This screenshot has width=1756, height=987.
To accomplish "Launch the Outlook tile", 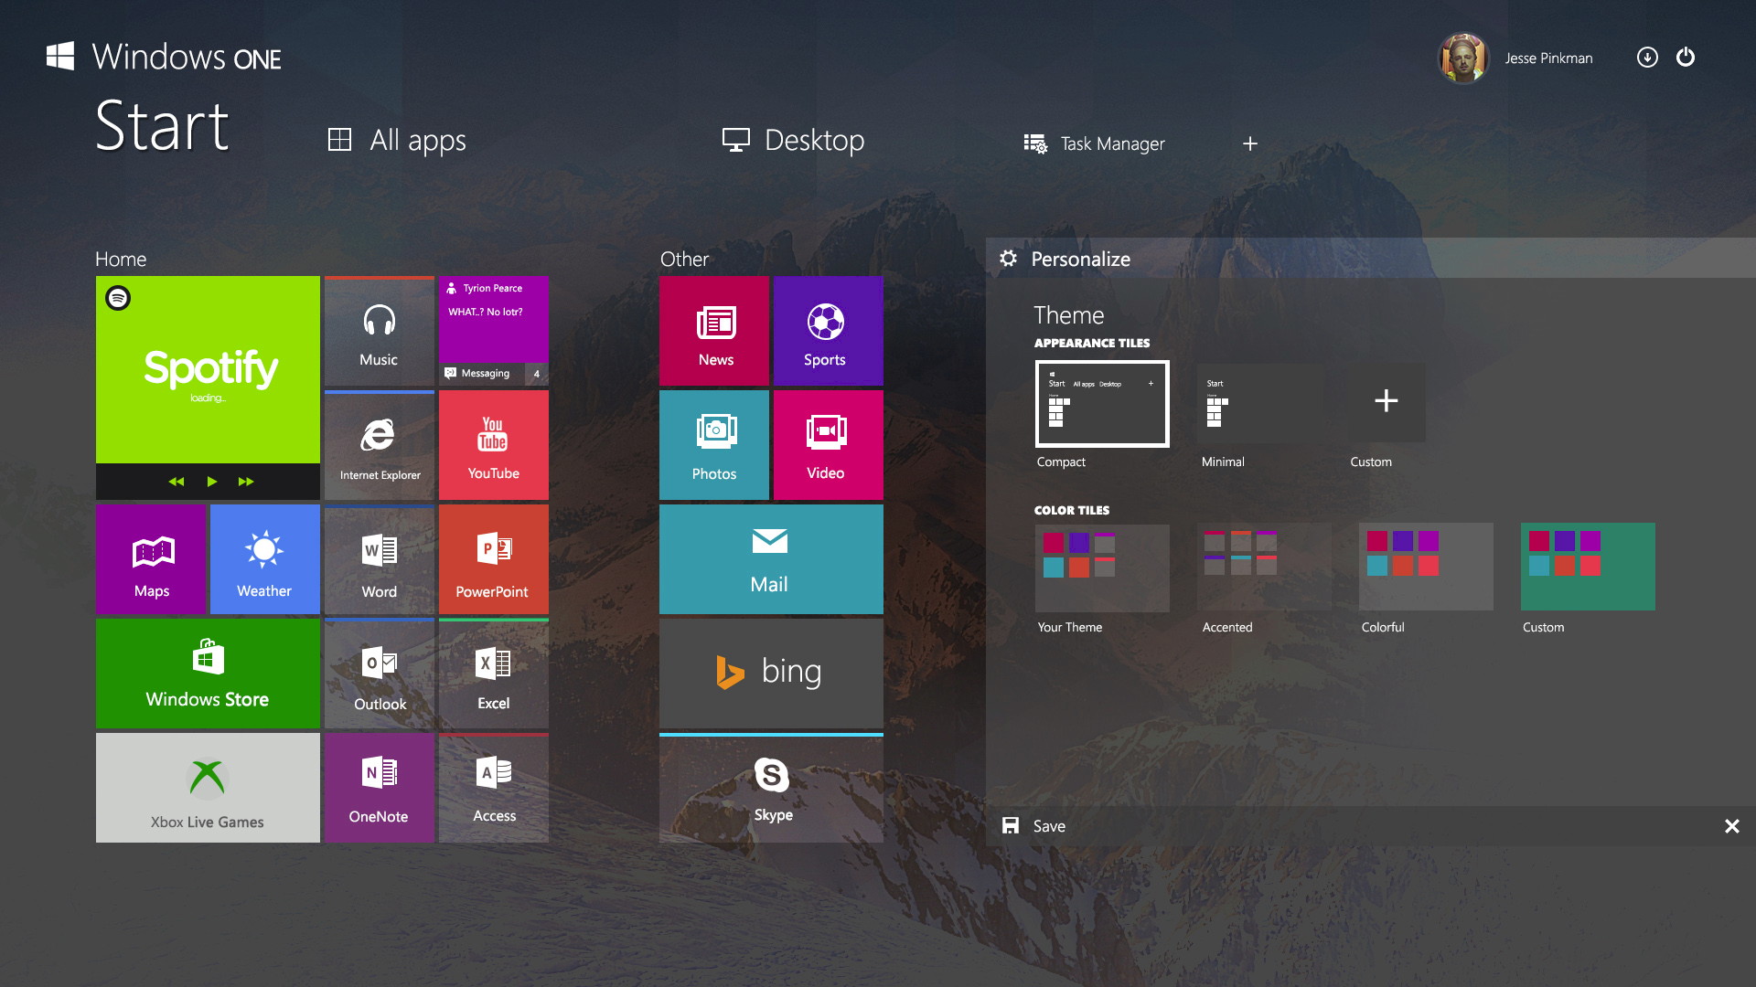I will [380, 674].
